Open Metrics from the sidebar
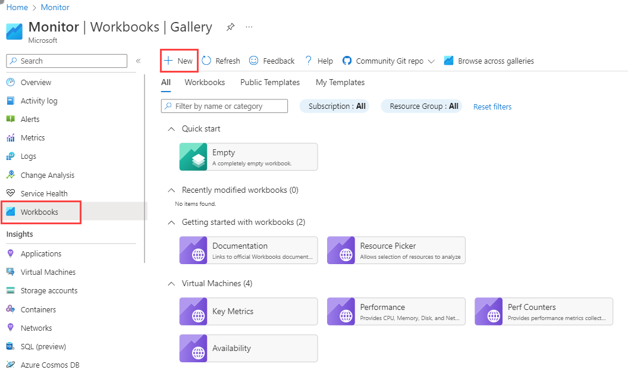 33,138
